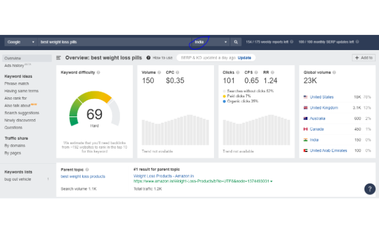Viewport: 379px width, 233px height.
Task: Open Newly discovered in sidebar
Action: tap(20, 120)
